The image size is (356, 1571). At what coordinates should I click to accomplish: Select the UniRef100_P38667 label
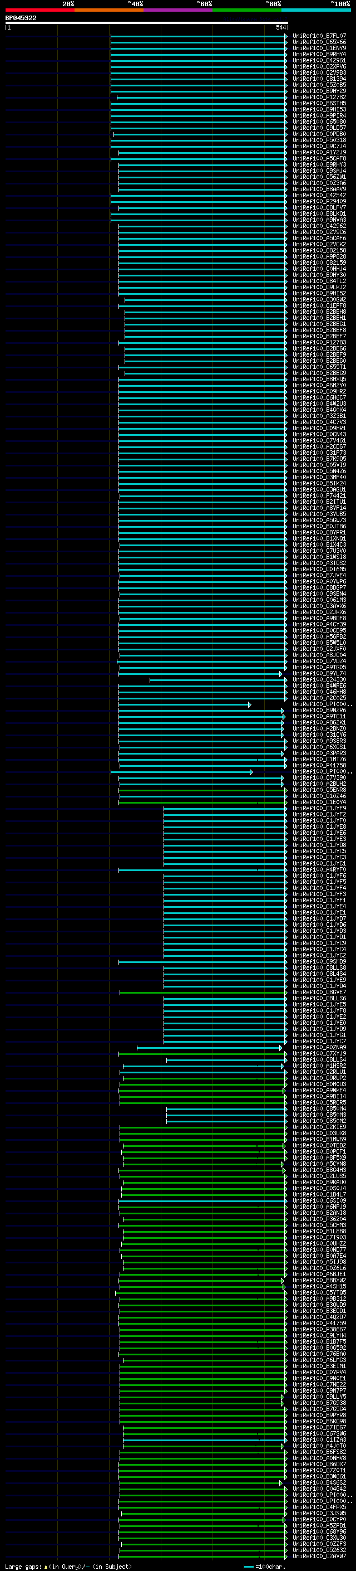coord(319,1330)
